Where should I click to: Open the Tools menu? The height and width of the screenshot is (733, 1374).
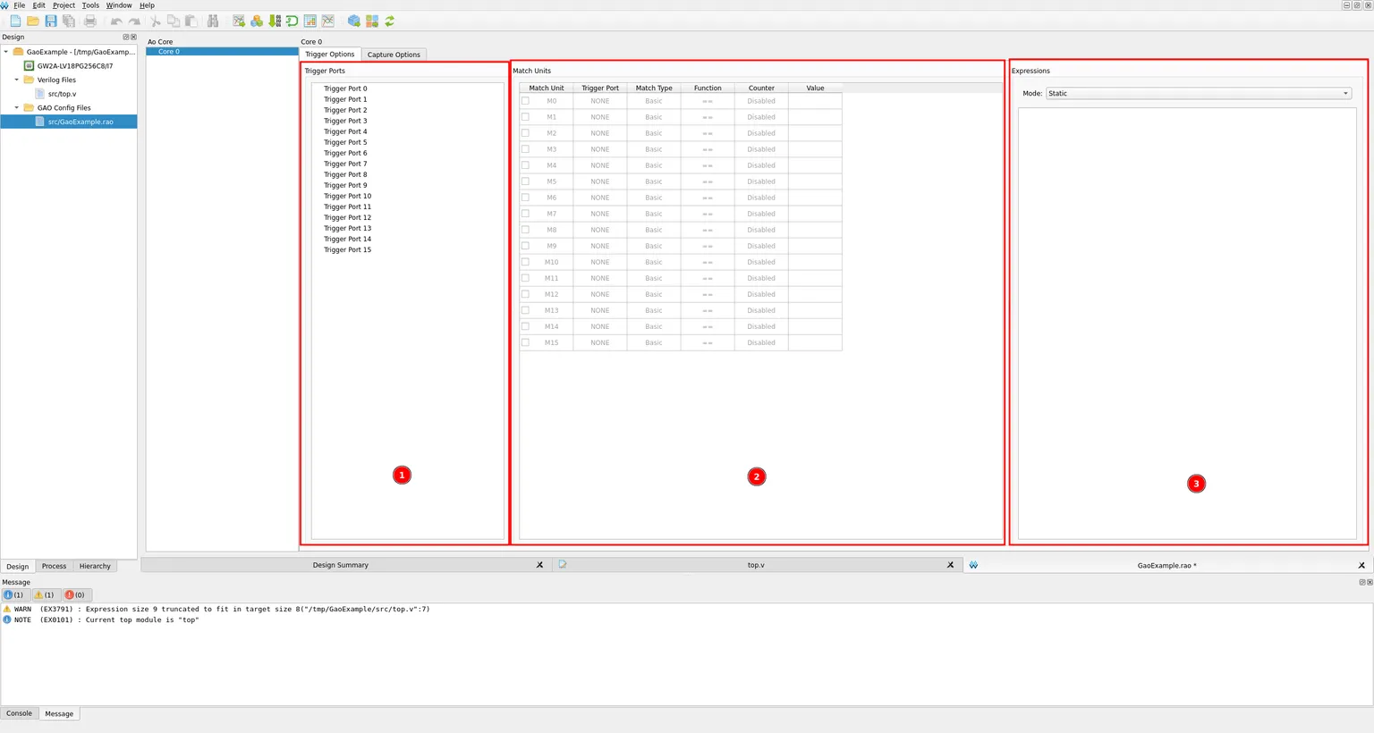(90, 5)
